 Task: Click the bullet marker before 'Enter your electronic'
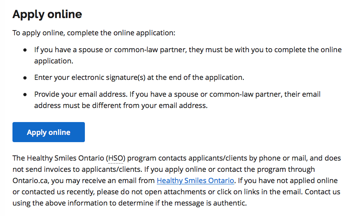pyautogui.click(x=25, y=78)
